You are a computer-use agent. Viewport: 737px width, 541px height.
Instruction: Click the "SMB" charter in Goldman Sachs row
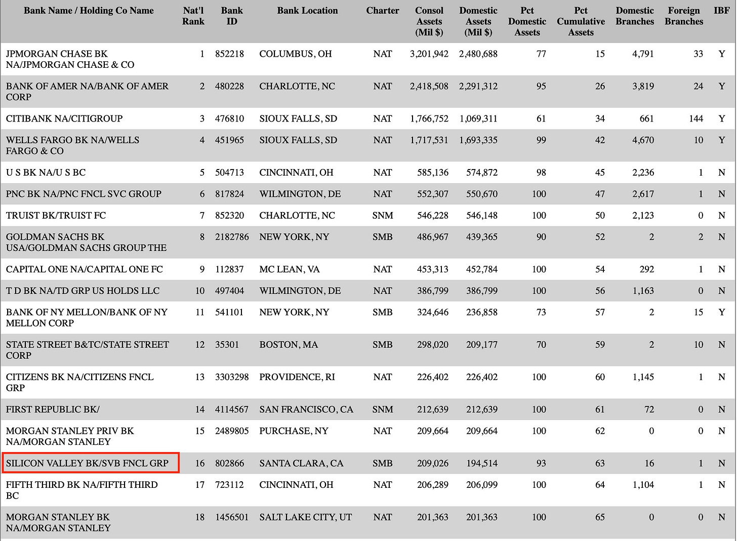[x=383, y=237]
